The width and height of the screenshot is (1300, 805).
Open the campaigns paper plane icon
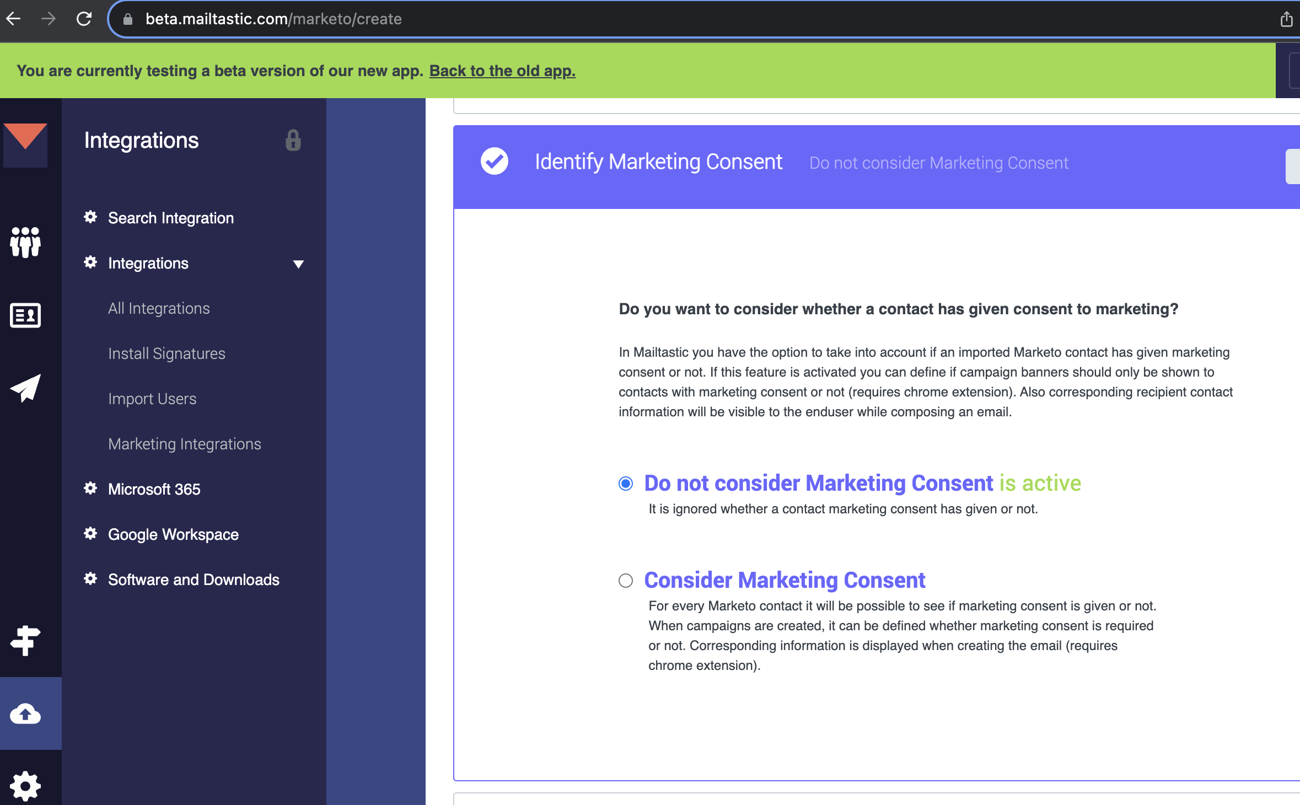[25, 388]
